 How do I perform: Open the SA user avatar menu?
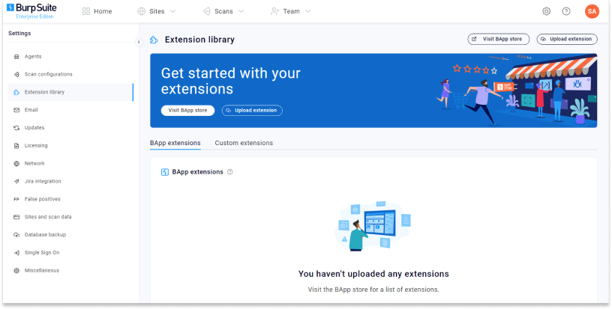coord(592,11)
